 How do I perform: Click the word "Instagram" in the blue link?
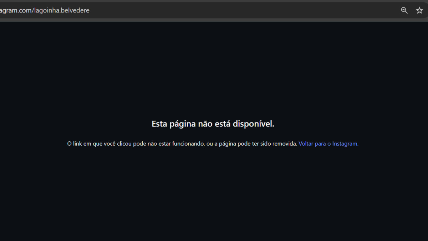(345, 144)
